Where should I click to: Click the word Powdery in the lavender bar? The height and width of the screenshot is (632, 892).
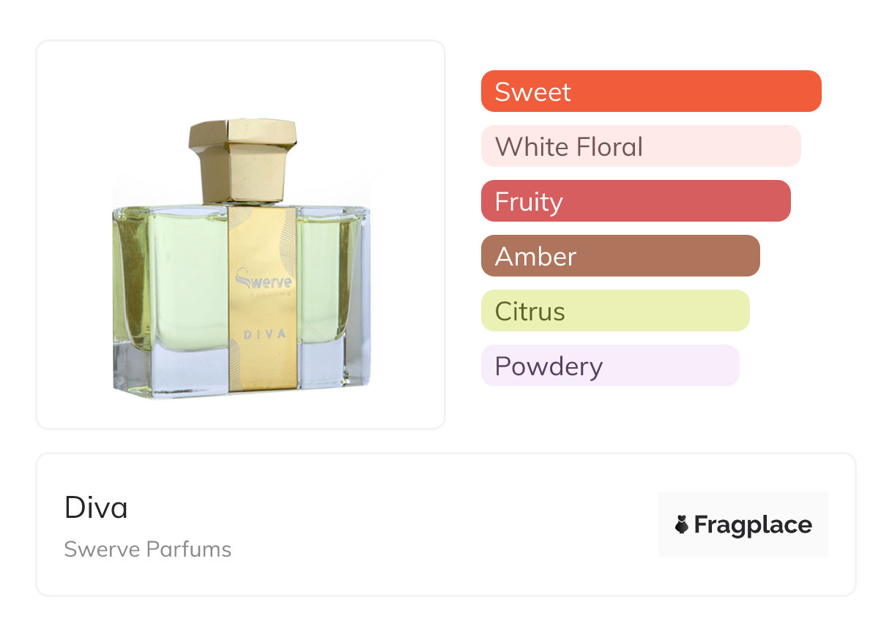click(x=549, y=366)
